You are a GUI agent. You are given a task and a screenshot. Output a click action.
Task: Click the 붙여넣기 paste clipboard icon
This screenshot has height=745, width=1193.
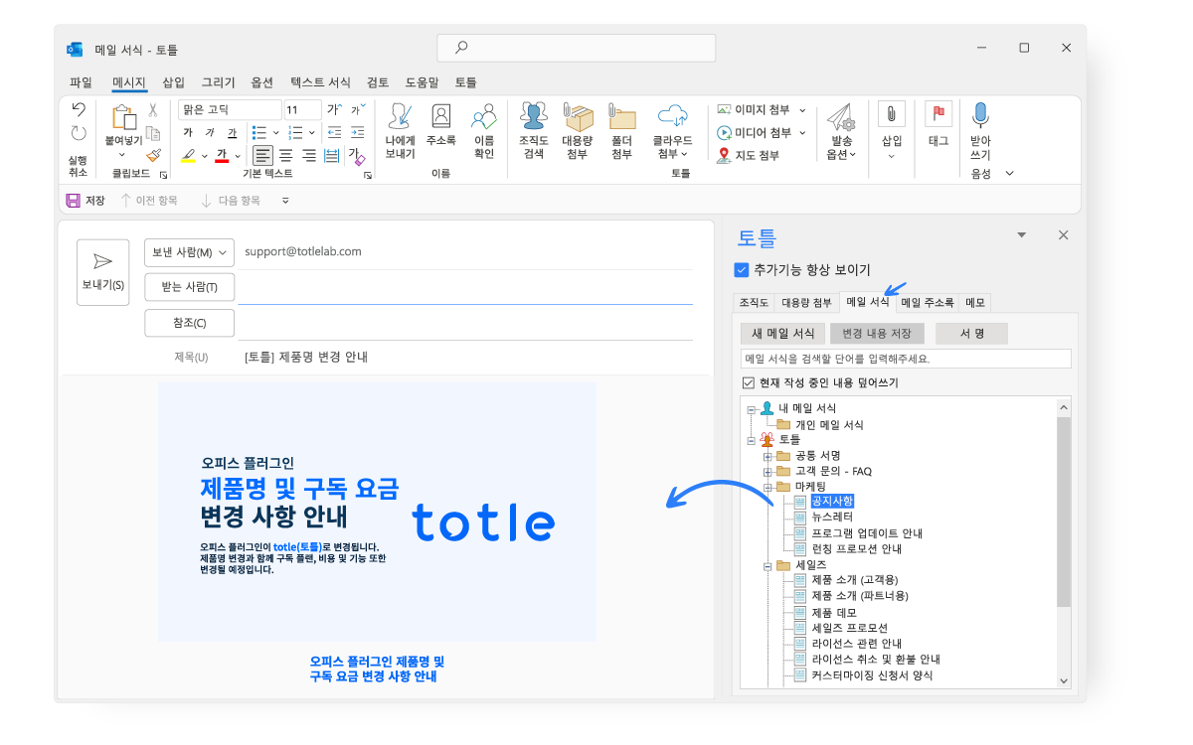tap(124, 118)
